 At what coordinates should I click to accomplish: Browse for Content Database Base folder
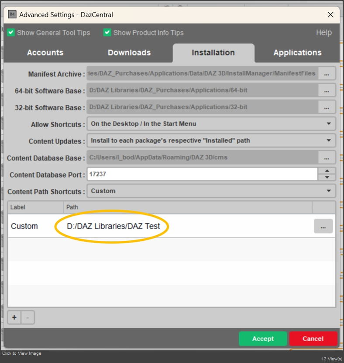tap(327, 158)
